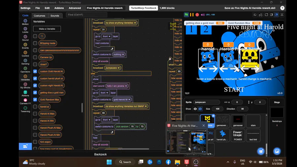Click the TurboWarp Feedback button
This screenshot has height=167, width=297.
tap(144, 8)
